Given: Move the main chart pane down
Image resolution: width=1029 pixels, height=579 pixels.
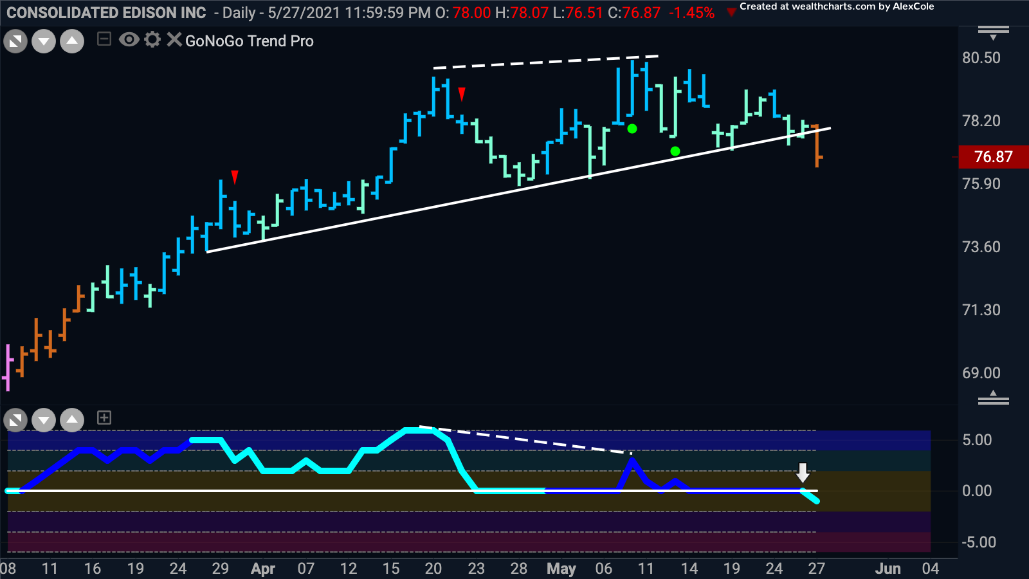Looking at the screenshot, I should (44, 42).
